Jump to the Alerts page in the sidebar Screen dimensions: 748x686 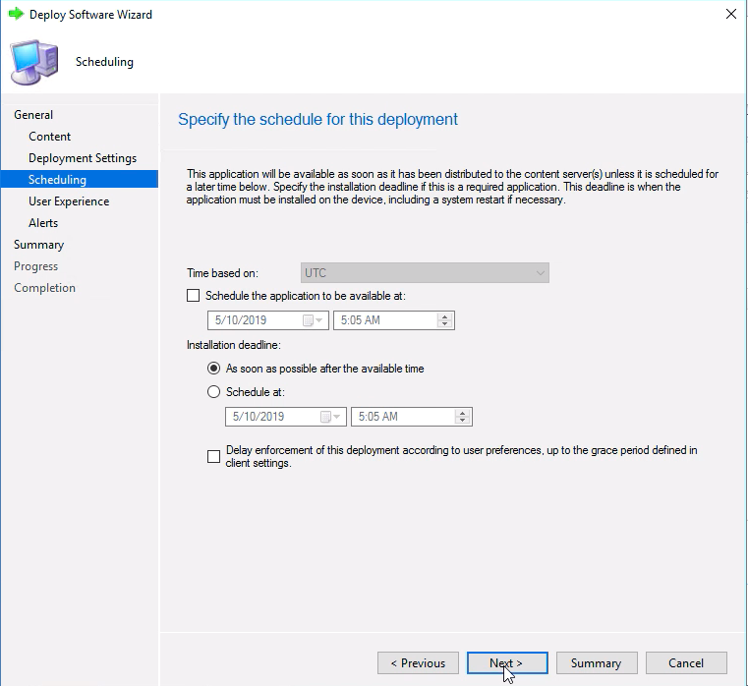(43, 223)
